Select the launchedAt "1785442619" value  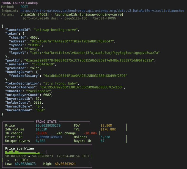(x=43, y=64)
